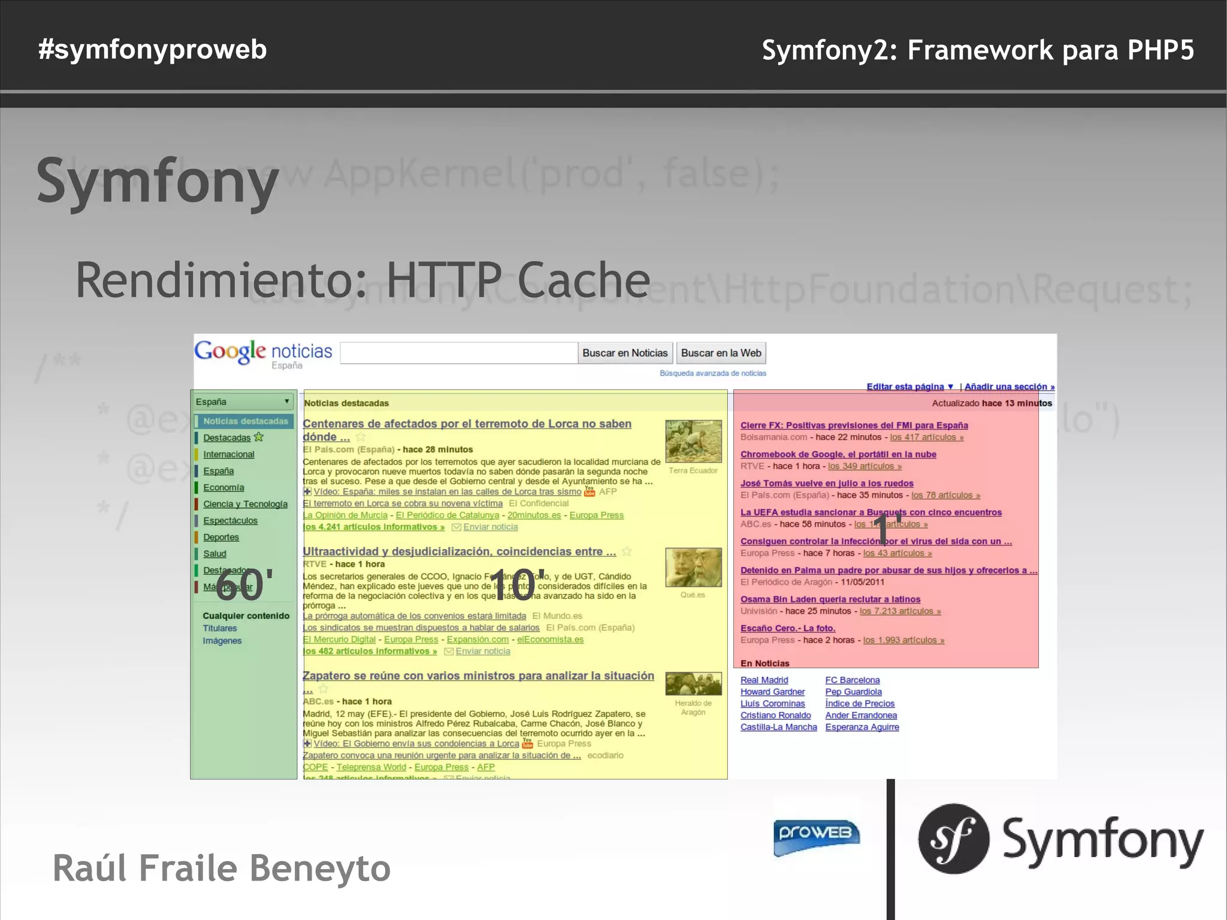This screenshot has width=1227, height=920.
Task: Click envelope icon for first Enviar noticia
Action: coord(456,527)
